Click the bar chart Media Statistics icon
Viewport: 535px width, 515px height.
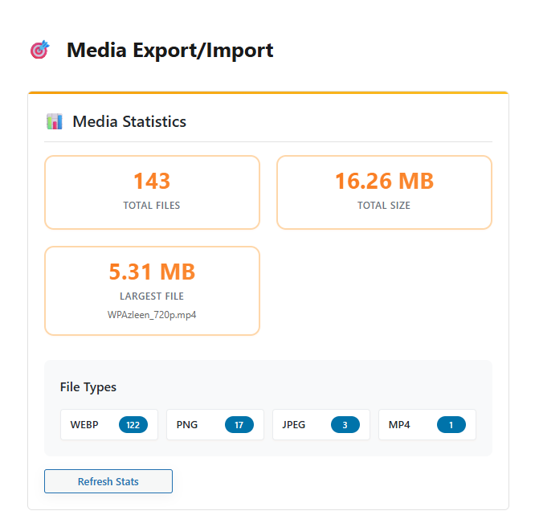coord(55,122)
